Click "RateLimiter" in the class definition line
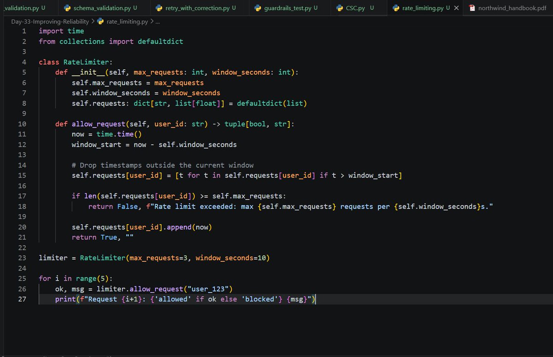 pos(86,62)
